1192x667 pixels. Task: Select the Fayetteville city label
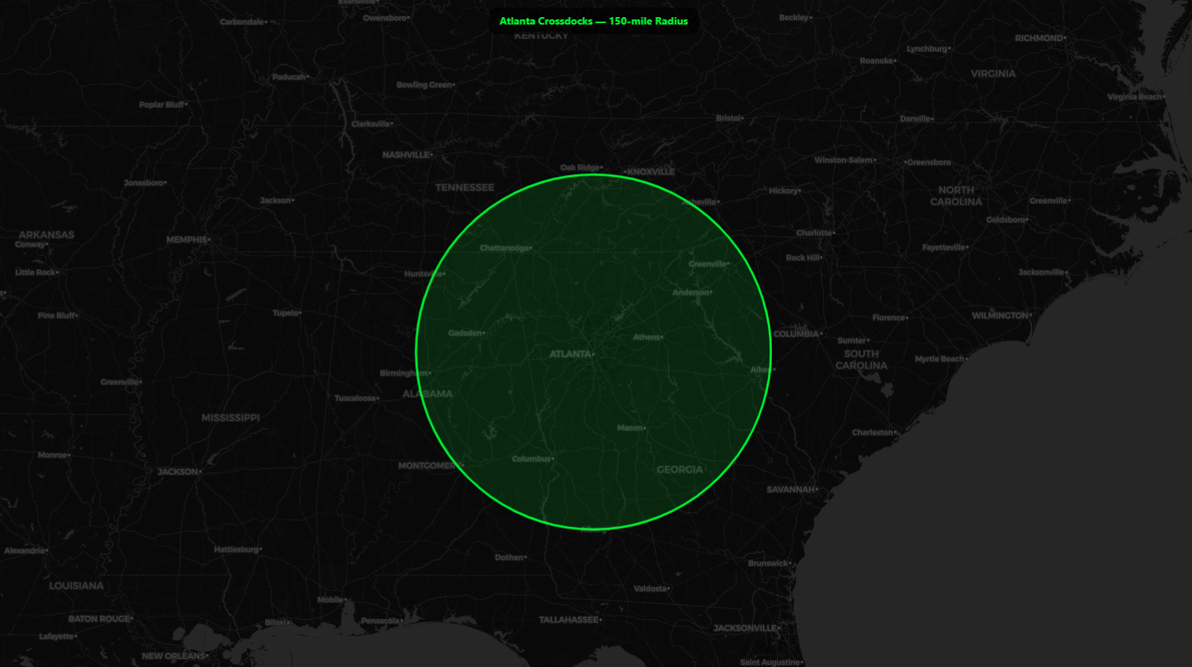click(943, 247)
